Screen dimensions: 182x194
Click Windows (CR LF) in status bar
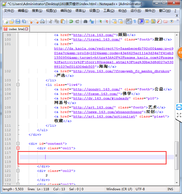pyautogui.click(x=119, y=189)
